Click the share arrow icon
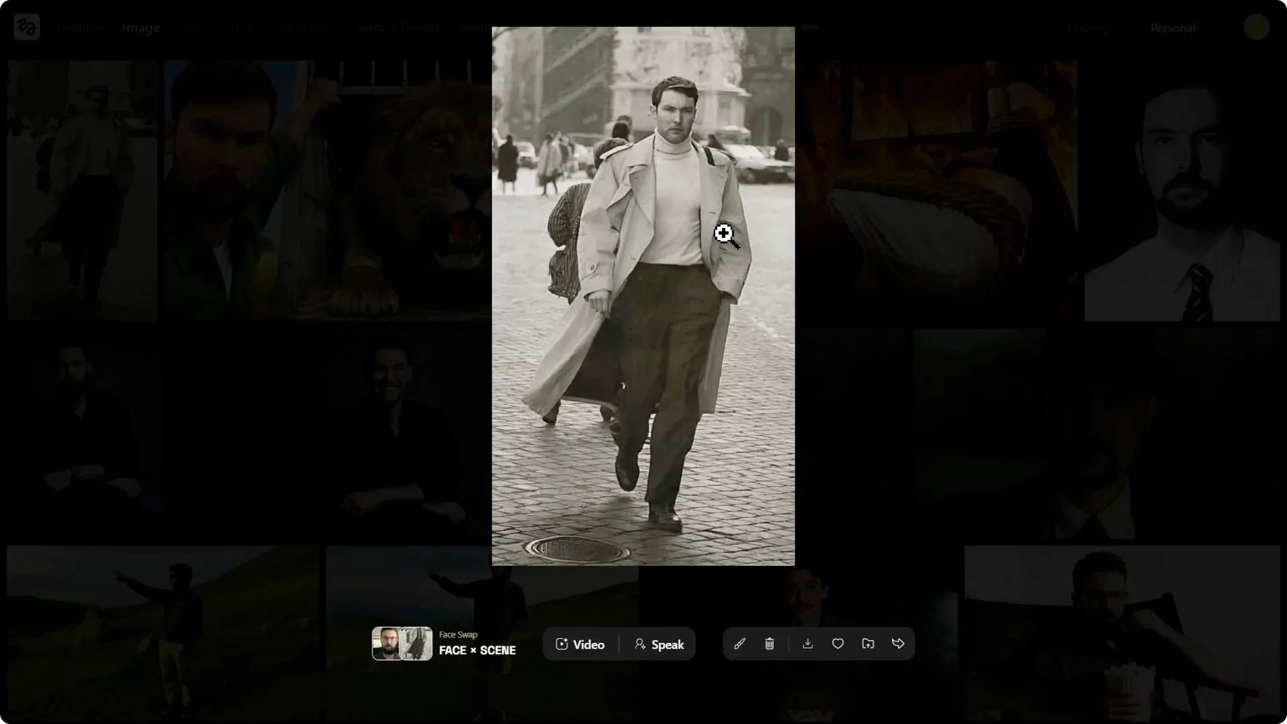1287x724 pixels. 898,644
